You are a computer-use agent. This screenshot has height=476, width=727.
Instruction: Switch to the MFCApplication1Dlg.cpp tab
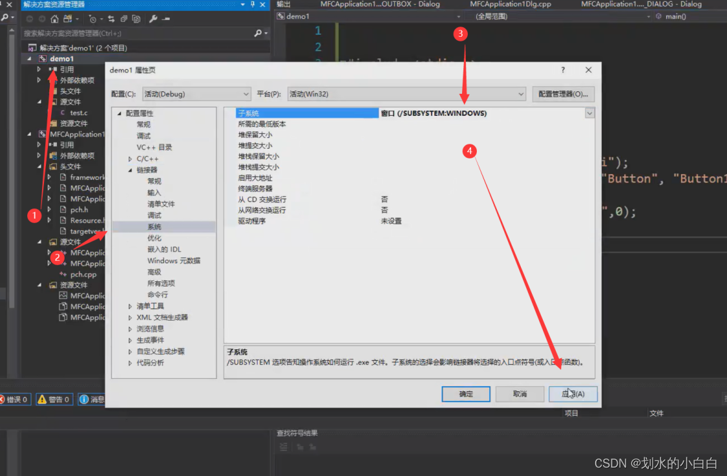coord(511,4)
